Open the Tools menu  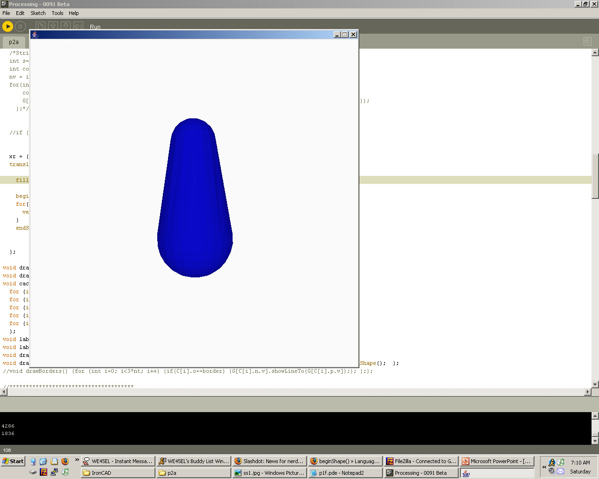pyautogui.click(x=58, y=13)
